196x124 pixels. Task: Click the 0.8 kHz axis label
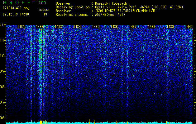click(x=2, y=87)
